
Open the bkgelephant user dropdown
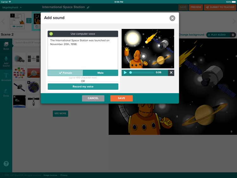click(x=12, y=7)
